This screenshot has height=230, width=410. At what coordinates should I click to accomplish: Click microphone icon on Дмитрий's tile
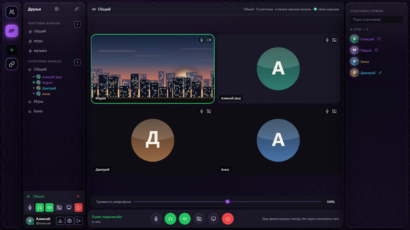tap(202, 111)
